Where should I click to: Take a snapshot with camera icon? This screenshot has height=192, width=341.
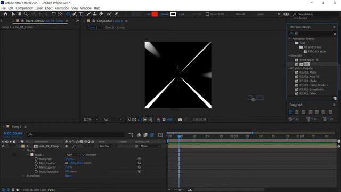(180, 119)
